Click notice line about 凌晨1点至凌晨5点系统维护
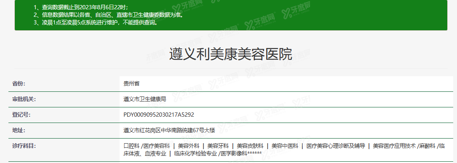Screen dimensions: 457x163 coord(96,23)
